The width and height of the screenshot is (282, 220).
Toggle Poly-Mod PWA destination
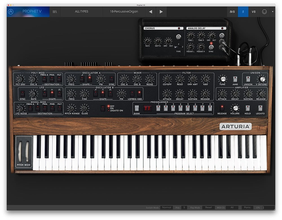click(52, 79)
